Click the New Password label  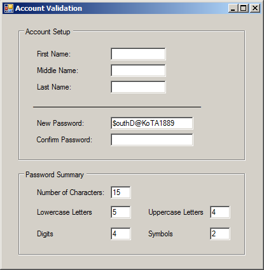pos(60,123)
